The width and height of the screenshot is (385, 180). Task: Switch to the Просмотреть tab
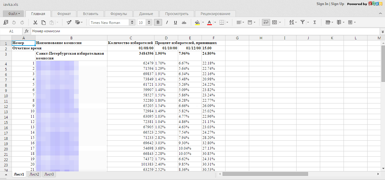177,14
